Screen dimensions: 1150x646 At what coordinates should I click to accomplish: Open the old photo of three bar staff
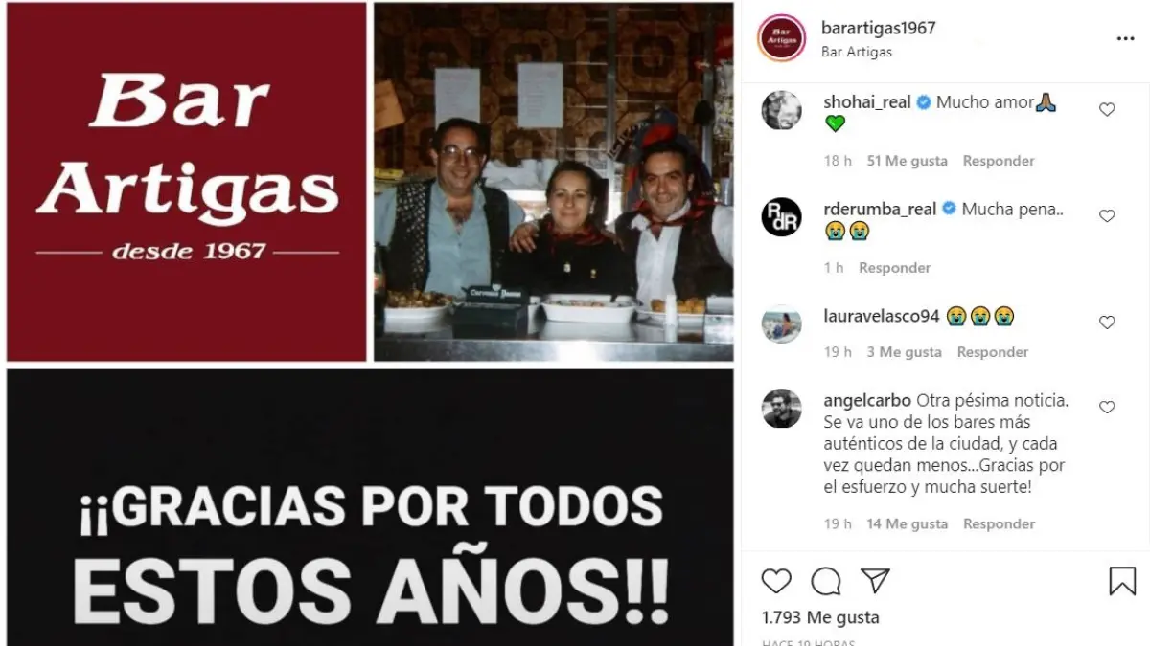click(x=554, y=182)
